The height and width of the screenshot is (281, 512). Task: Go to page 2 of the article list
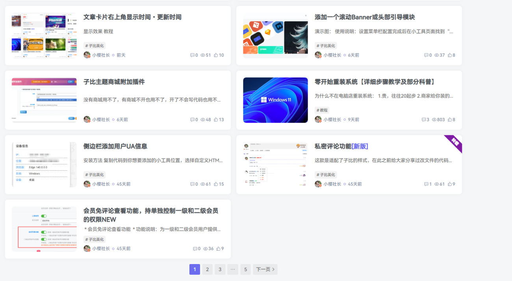pyautogui.click(x=207, y=269)
